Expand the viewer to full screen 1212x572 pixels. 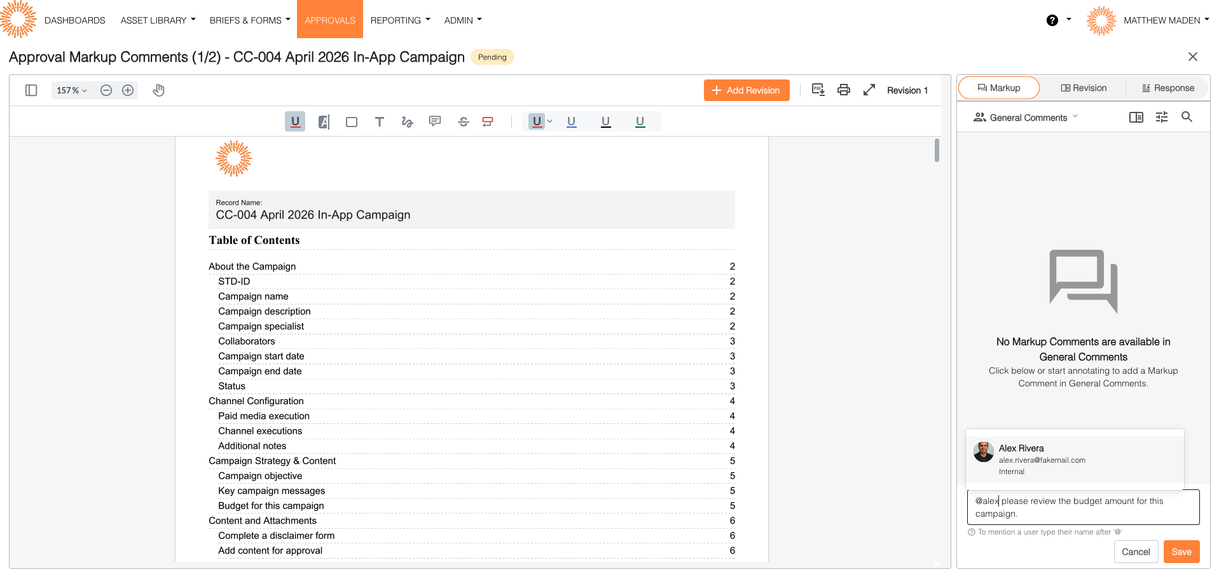point(869,90)
